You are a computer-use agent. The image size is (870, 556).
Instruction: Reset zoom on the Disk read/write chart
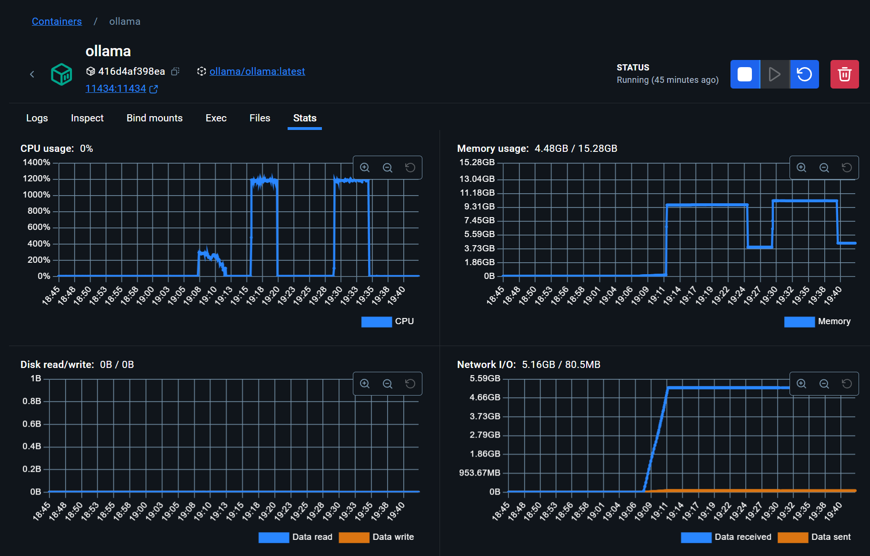pyautogui.click(x=410, y=384)
